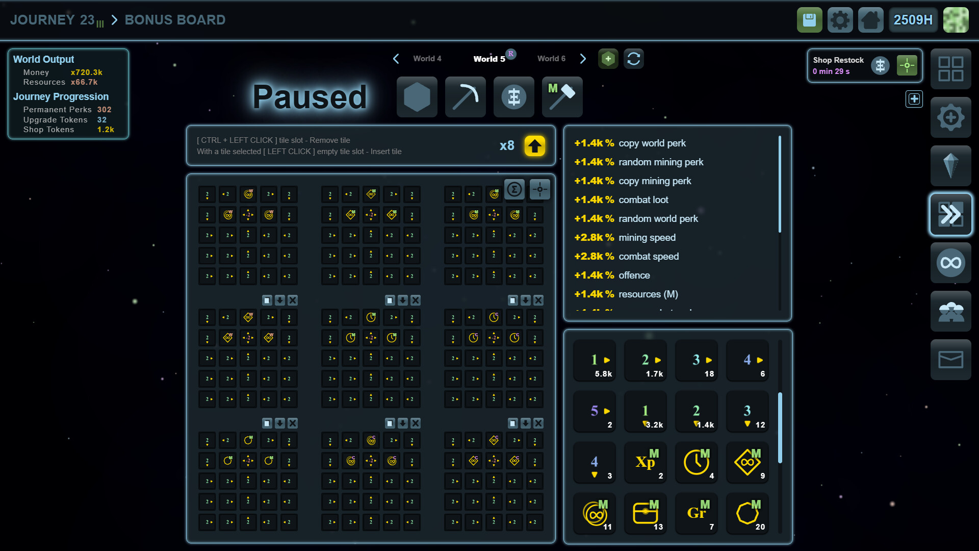Select the treasure chest M tile with 13
This screenshot has width=979, height=551.
click(x=646, y=514)
